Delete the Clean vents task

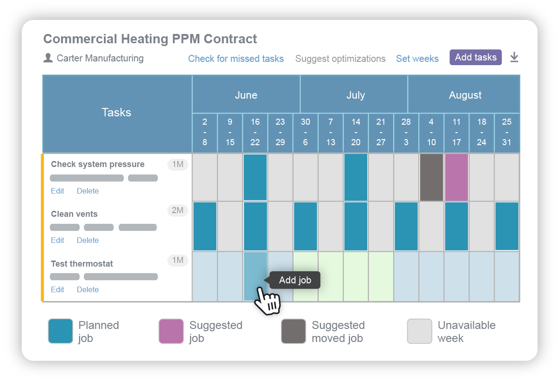tap(88, 240)
